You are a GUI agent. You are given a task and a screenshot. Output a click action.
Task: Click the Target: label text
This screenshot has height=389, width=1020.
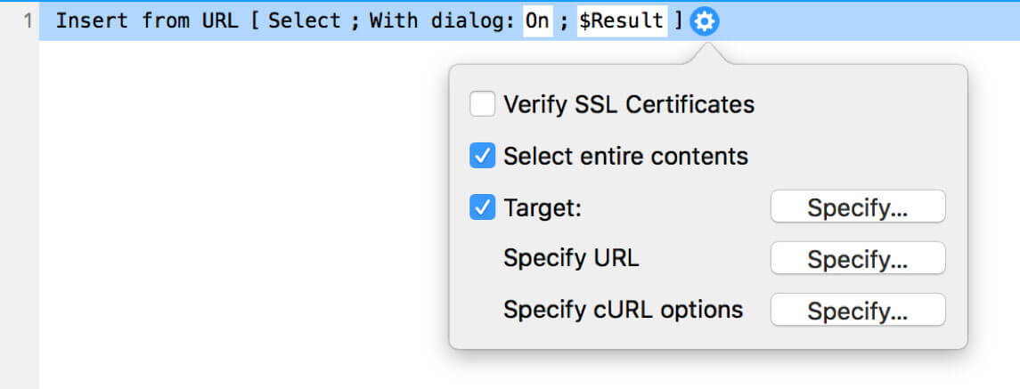click(543, 209)
